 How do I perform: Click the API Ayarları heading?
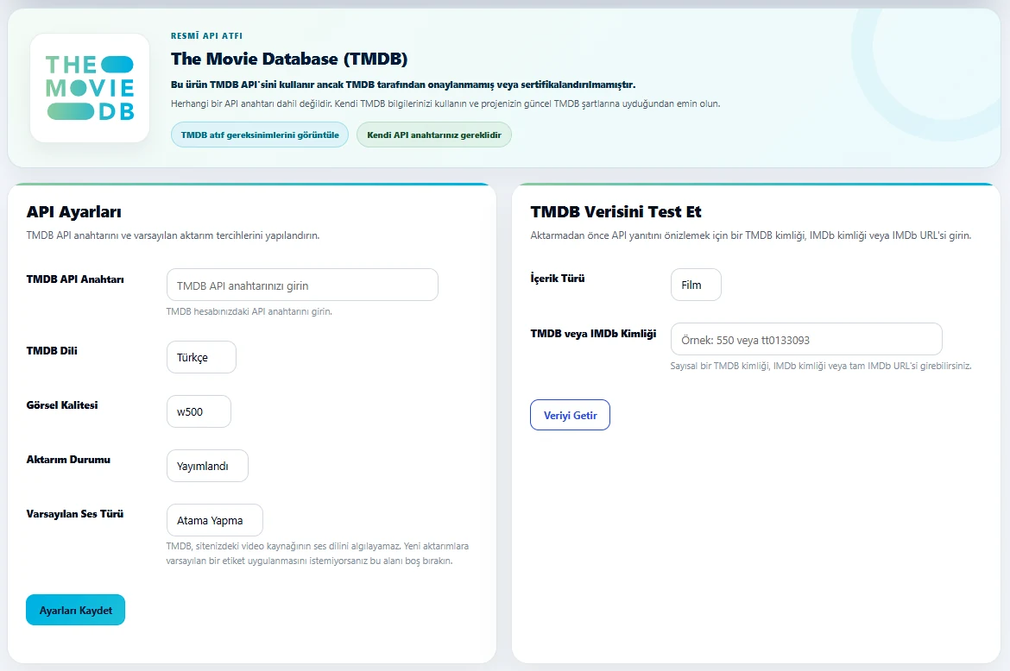pyautogui.click(x=74, y=211)
